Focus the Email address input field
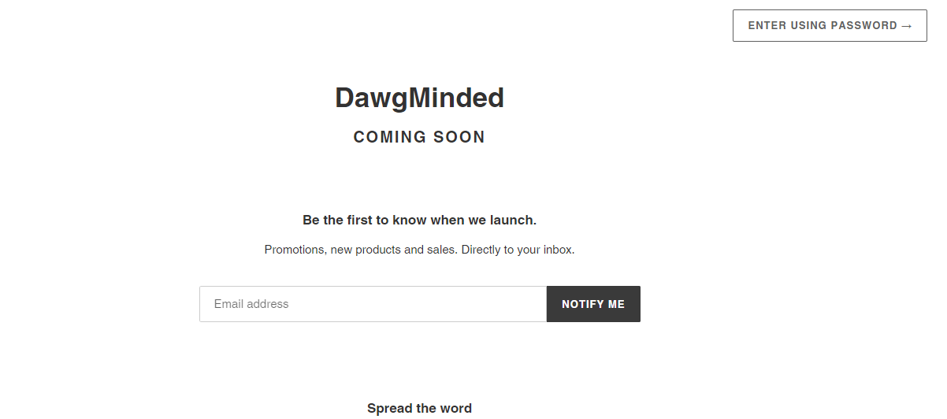Image resolution: width=947 pixels, height=419 pixels. 373,304
